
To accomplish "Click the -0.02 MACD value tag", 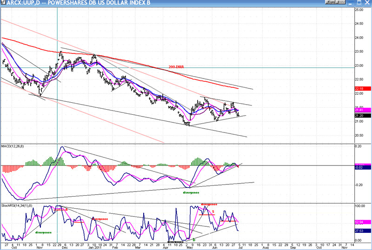I will click(361, 167).
